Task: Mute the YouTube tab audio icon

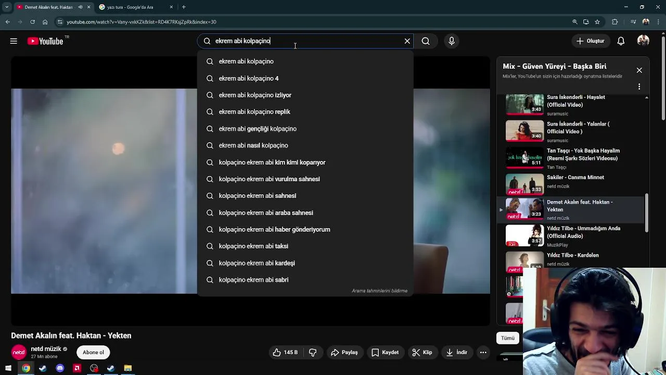Action: (x=80, y=7)
